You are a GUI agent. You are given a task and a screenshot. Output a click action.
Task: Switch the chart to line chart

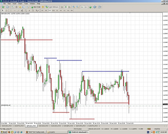coord(69,7)
